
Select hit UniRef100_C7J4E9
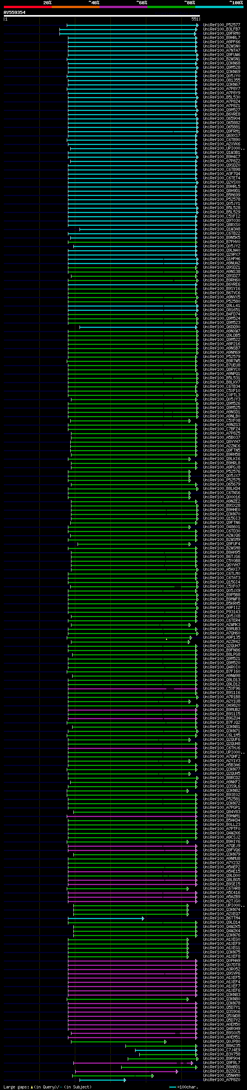pyautogui.click(x=222, y=1050)
